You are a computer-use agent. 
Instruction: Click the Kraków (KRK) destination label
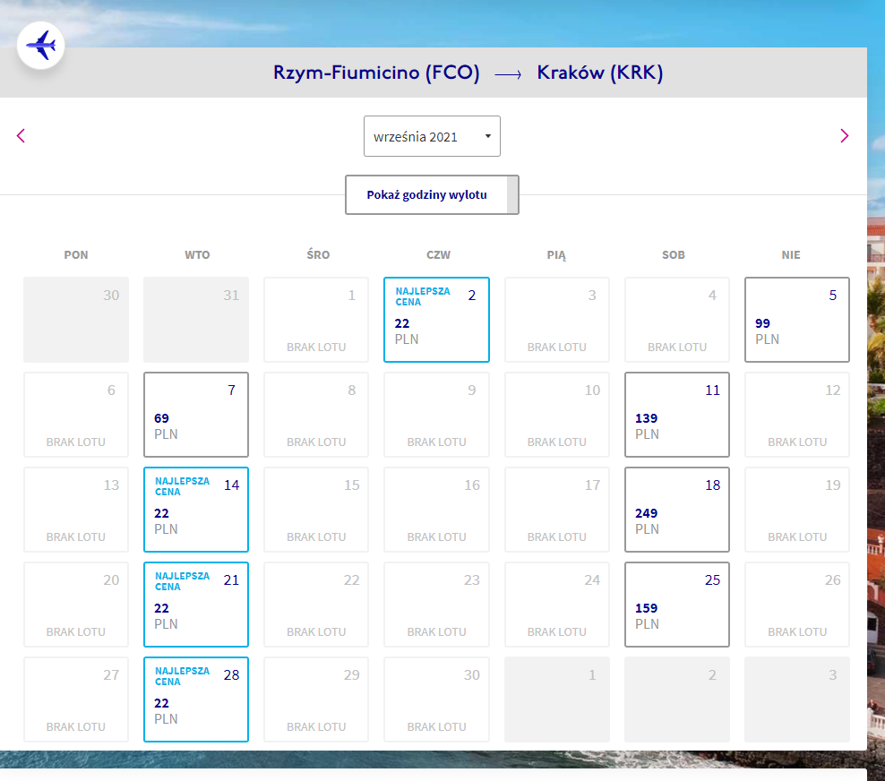[x=599, y=73]
